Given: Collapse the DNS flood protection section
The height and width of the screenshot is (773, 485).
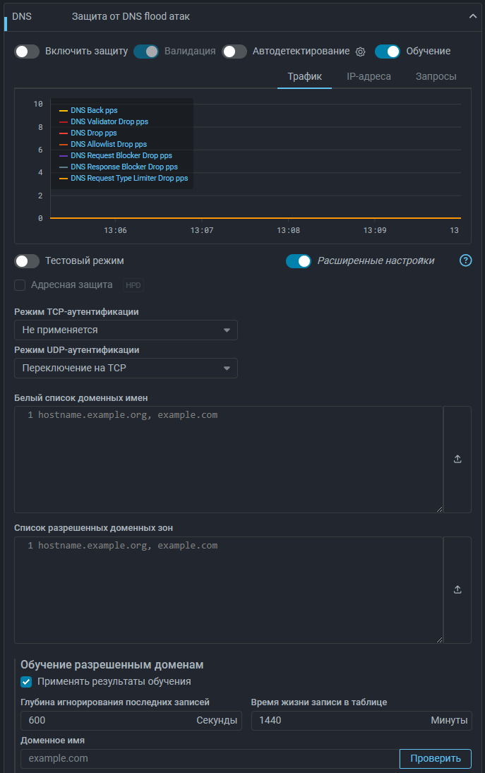Looking at the screenshot, I should click(473, 16).
